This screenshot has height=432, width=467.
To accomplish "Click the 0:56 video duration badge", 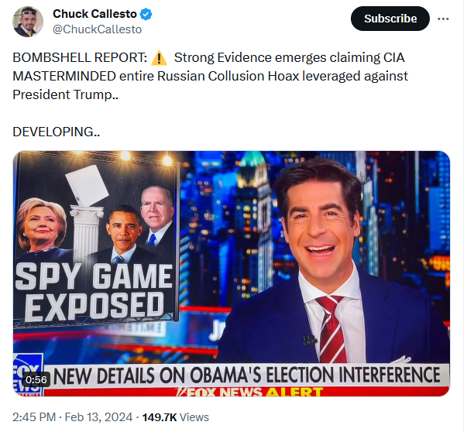I will pos(36,379).
